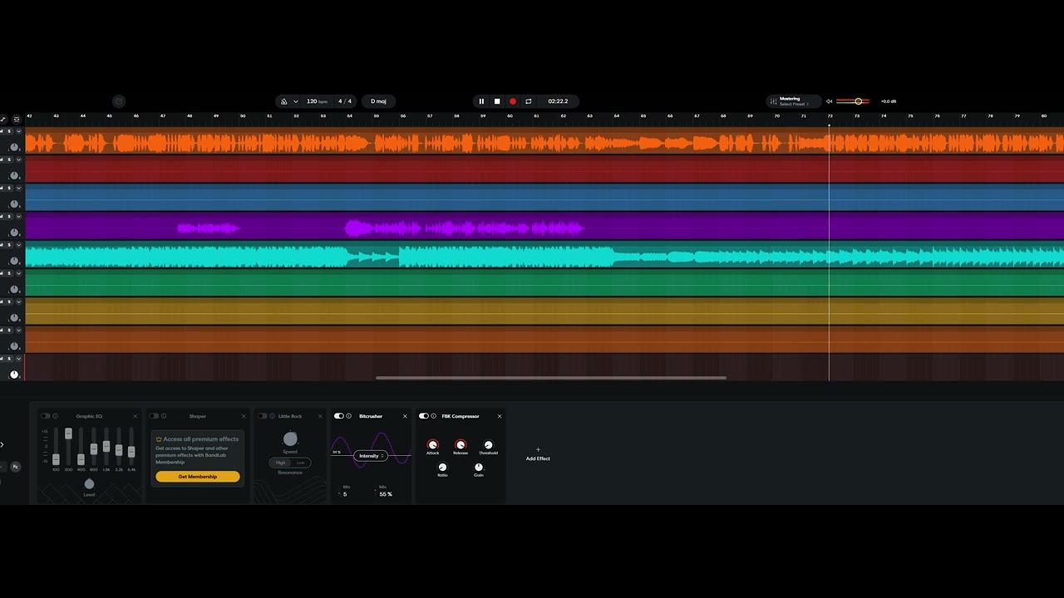Remove the Little Rock effect
1064x598 pixels.
click(x=320, y=416)
